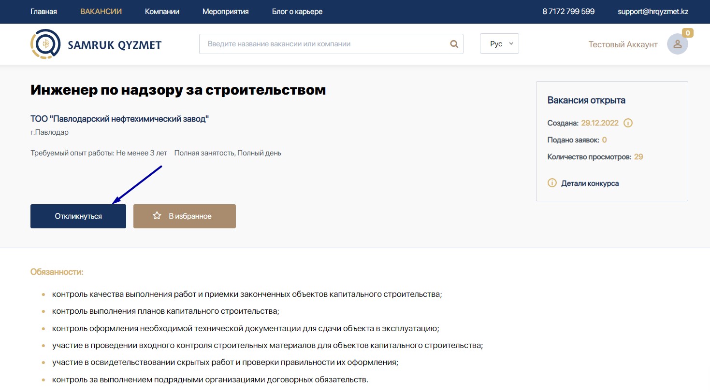
Task: Open Тестовый Аккаунт profile link
Action: [623, 44]
